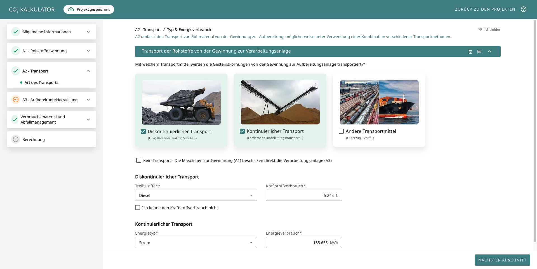This screenshot has width=537, height=269.
Task: Open the comment icon in section header
Action: pos(479,52)
